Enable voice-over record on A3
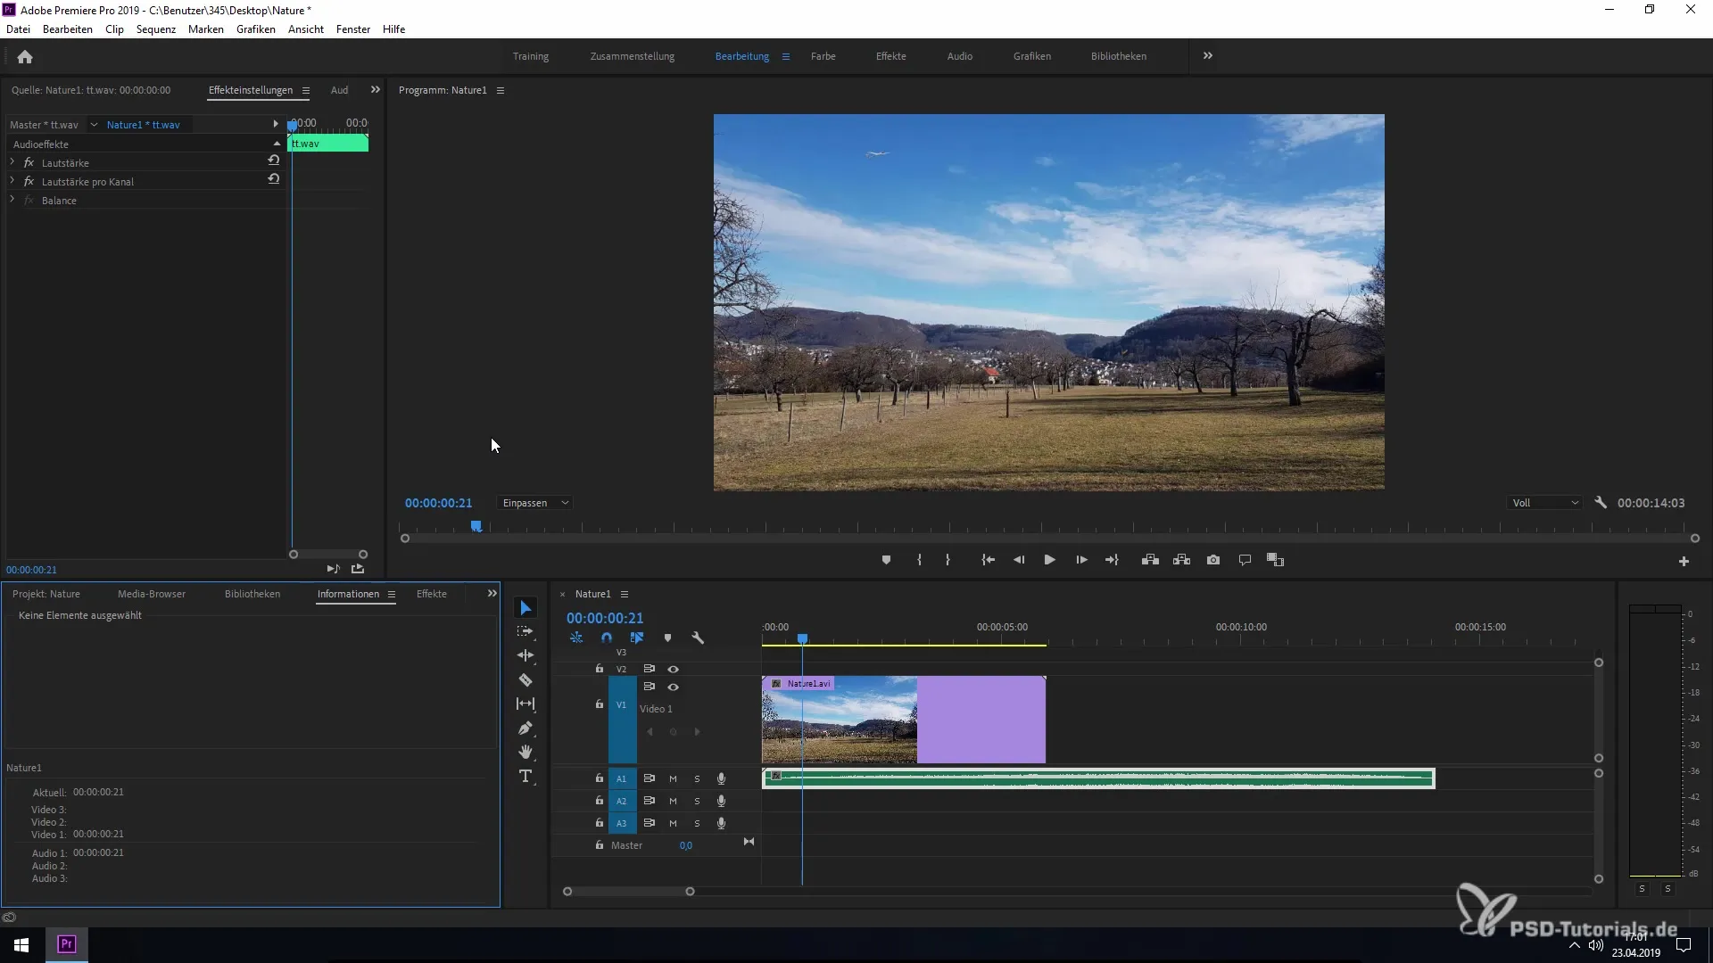 click(721, 823)
